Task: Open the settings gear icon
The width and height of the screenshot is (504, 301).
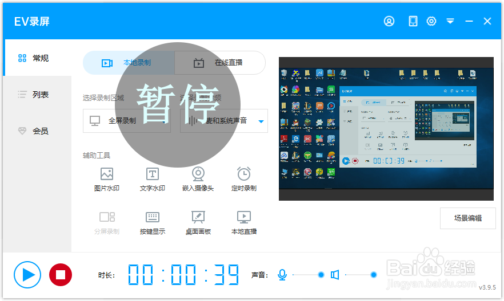Action: click(431, 21)
